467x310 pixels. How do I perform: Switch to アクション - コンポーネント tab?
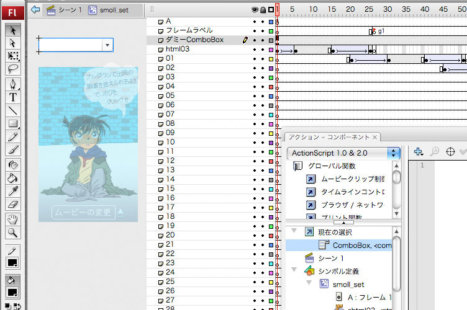(x=329, y=137)
